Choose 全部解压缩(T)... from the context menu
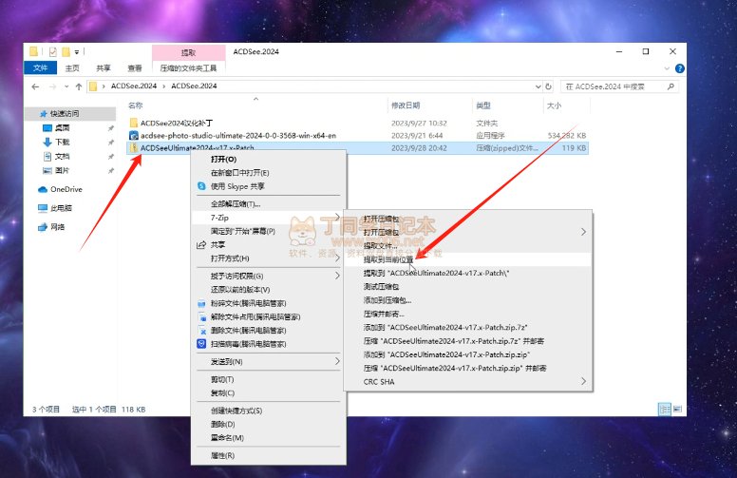Image resolution: width=737 pixels, height=478 pixels. point(269,203)
